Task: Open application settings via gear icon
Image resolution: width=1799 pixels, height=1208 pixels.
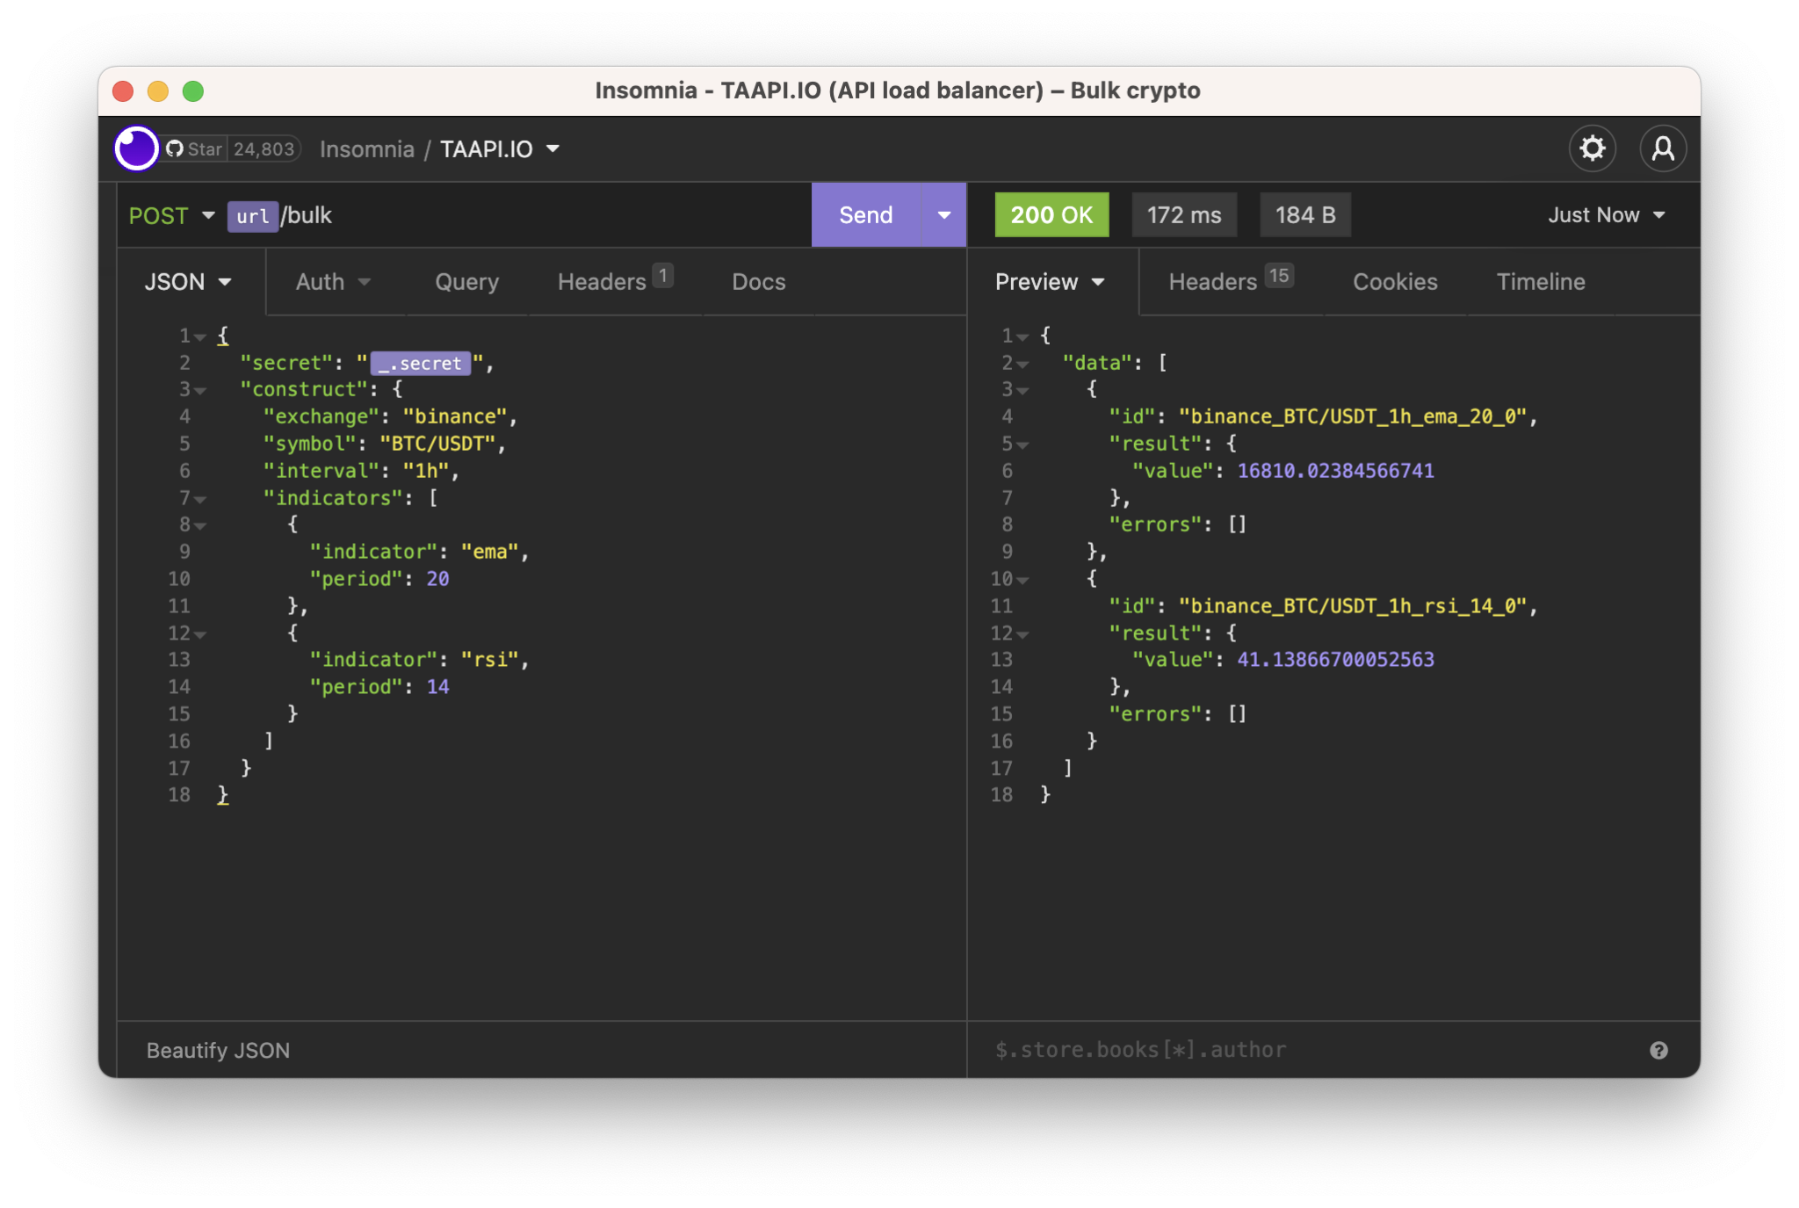Action: 1593,148
